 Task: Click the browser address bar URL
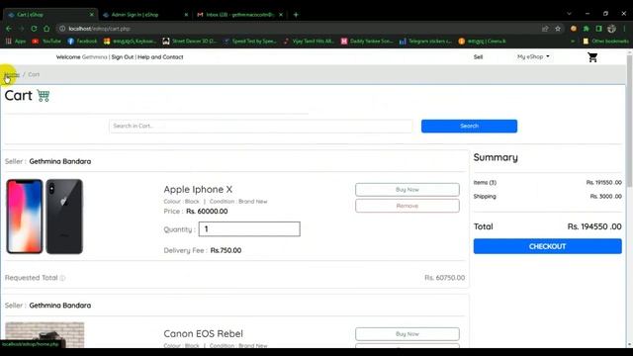(x=99, y=29)
